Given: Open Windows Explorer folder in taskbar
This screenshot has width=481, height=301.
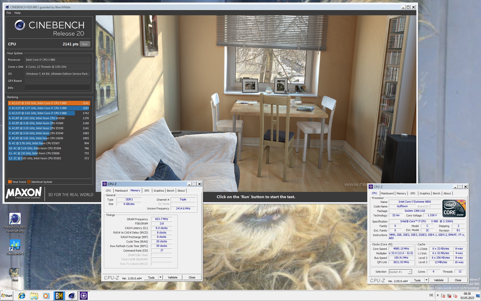Looking at the screenshot, I should (x=34, y=296).
